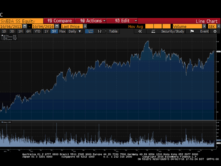Image resolution: width=221 pixels, height=166 pixels.
Task: Open chart type options small arrow
Action: coord(106,31)
